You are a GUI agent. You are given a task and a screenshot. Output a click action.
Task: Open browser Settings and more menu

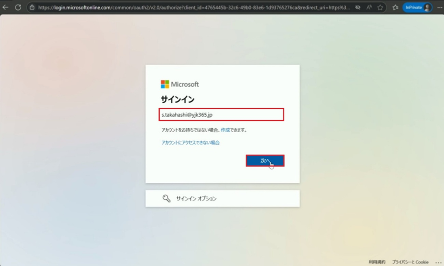click(438, 8)
